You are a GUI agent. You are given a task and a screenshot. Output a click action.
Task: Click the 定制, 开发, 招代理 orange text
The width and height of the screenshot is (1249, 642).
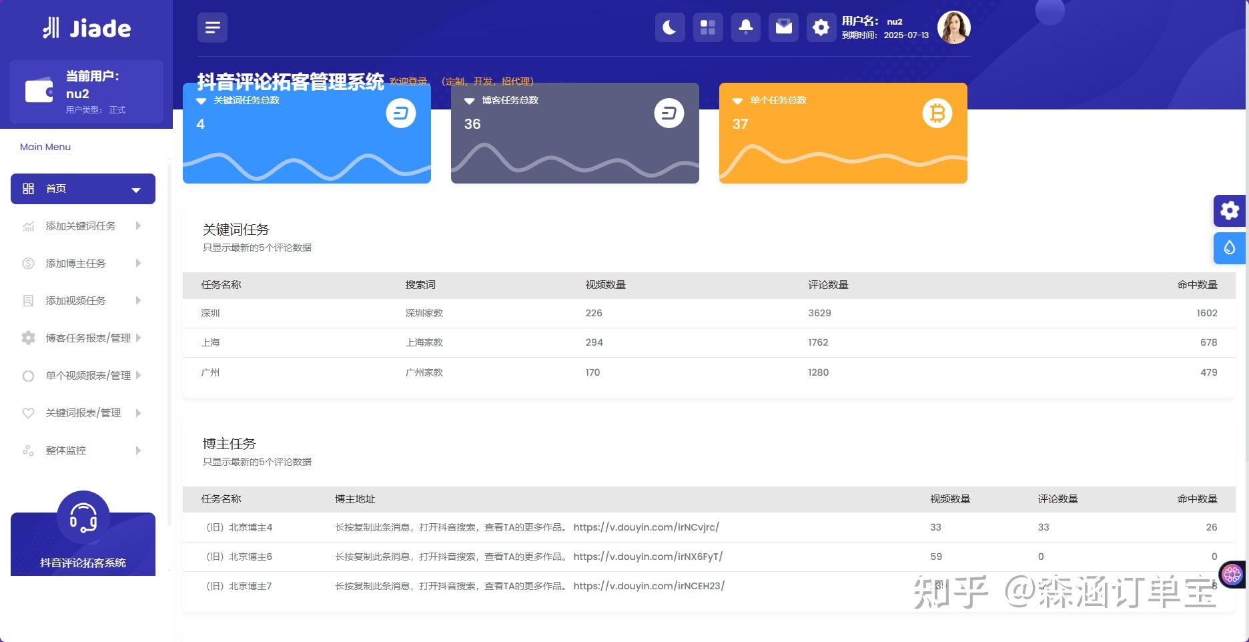pos(487,81)
